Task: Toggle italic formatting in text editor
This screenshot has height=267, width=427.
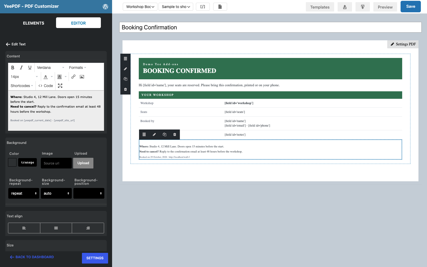Action: click(21, 68)
